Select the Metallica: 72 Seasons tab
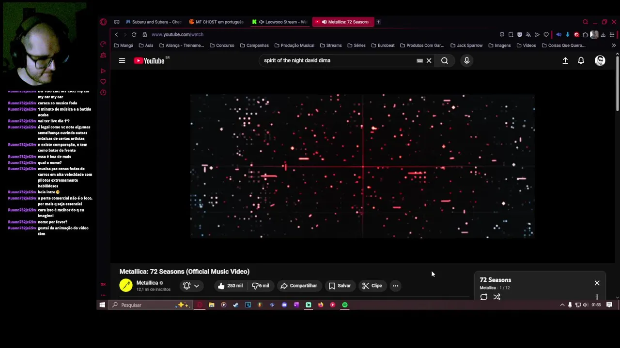This screenshot has height=348, width=620. [343, 22]
